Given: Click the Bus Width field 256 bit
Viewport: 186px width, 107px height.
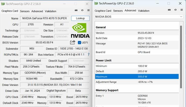Looking at the screenshot, I should [79, 73].
